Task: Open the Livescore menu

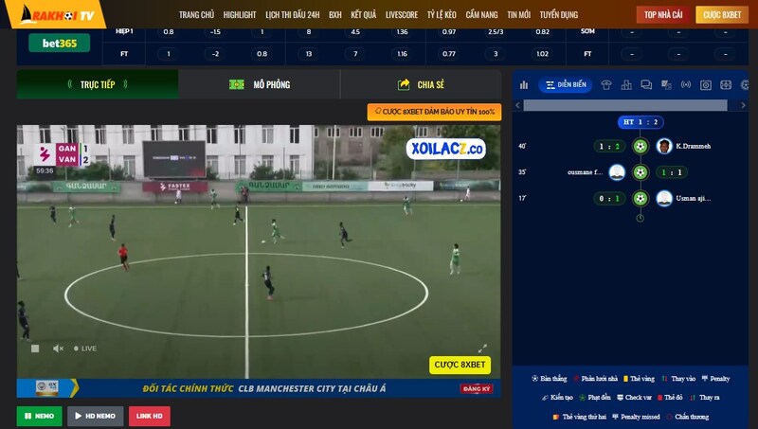Action: [x=402, y=15]
